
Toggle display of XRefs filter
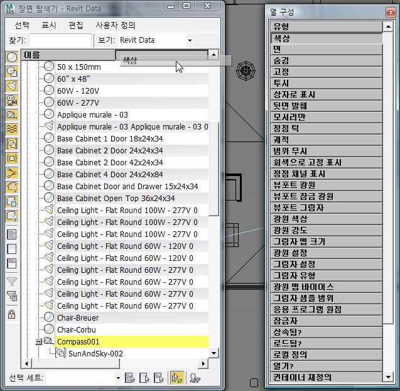click(12, 158)
